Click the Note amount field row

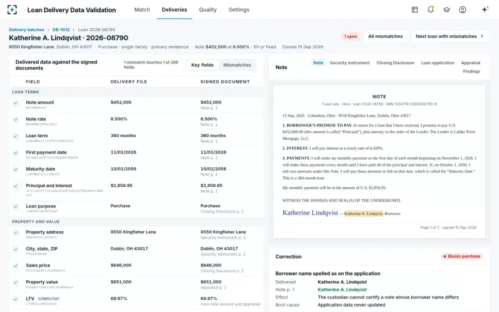tap(136, 104)
